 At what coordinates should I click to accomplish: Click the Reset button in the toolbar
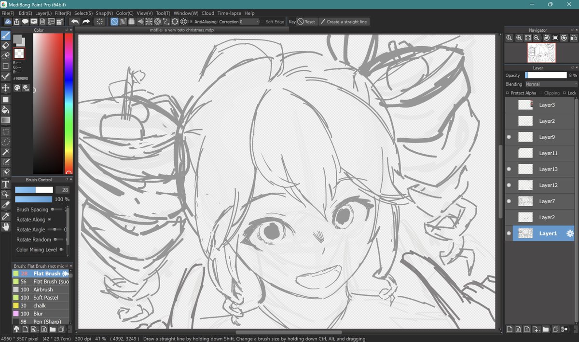[x=307, y=21]
